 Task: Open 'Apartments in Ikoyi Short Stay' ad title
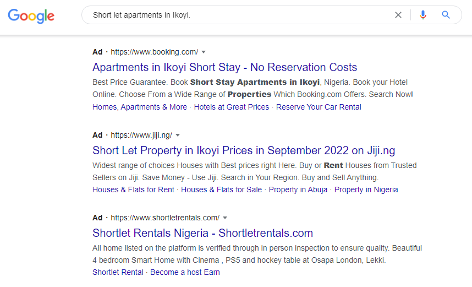pyautogui.click(x=224, y=67)
